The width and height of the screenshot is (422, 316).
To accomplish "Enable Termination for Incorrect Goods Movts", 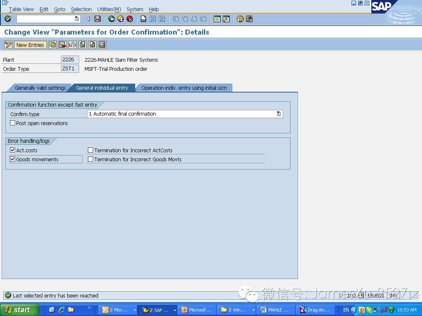I will 90,159.
